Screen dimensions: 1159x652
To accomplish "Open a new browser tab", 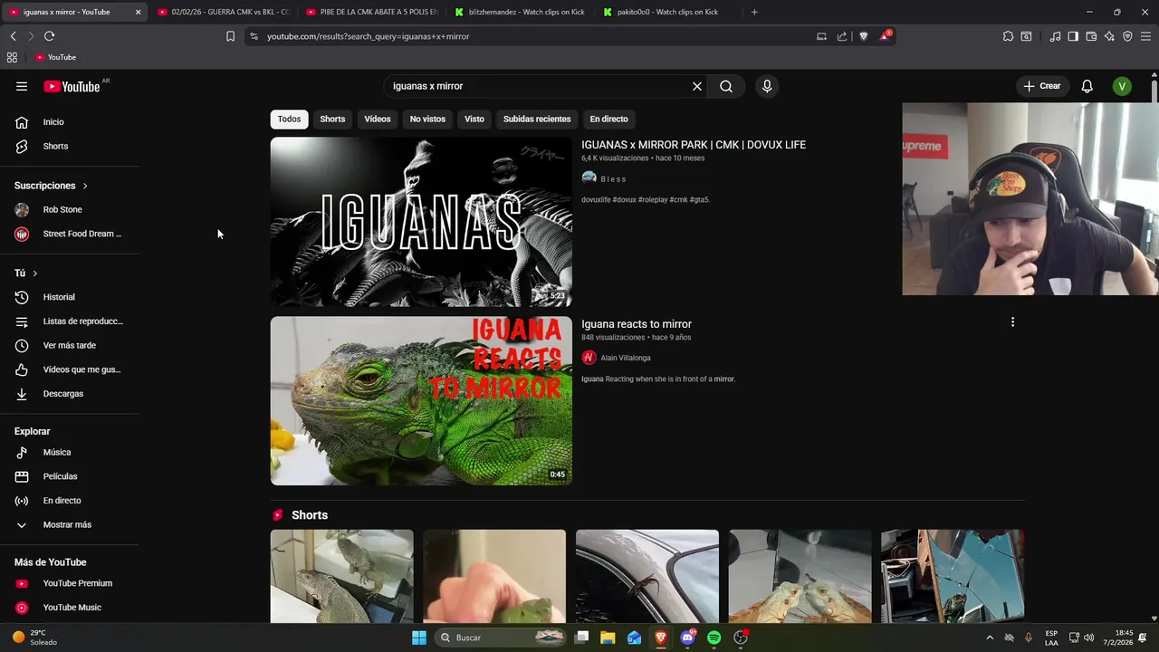I will click(754, 12).
